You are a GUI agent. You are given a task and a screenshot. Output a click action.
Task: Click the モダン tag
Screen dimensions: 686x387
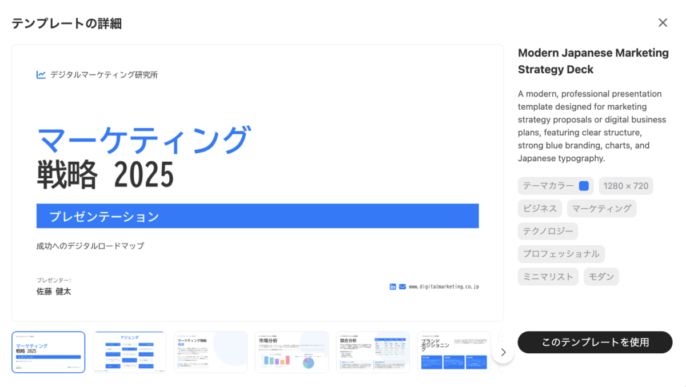click(x=601, y=276)
